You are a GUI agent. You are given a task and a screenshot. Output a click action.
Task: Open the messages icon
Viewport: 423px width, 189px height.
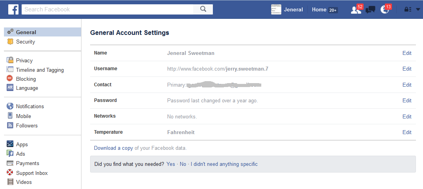pos(370,10)
